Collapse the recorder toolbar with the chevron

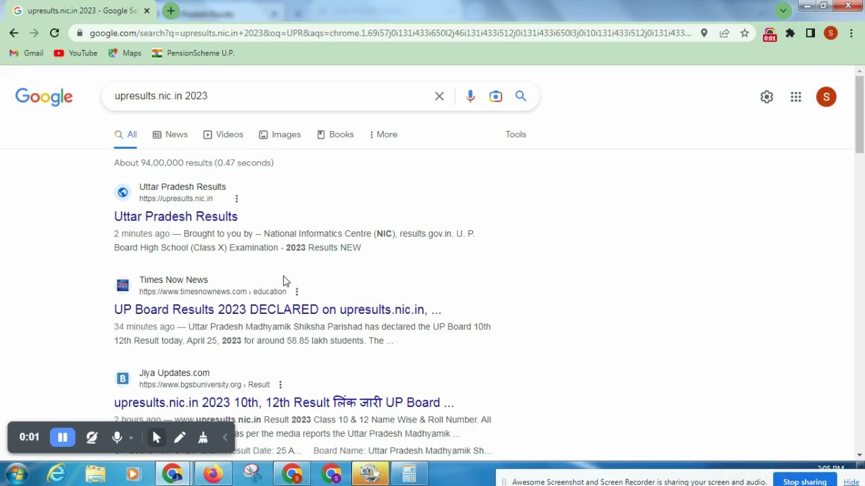click(x=225, y=437)
